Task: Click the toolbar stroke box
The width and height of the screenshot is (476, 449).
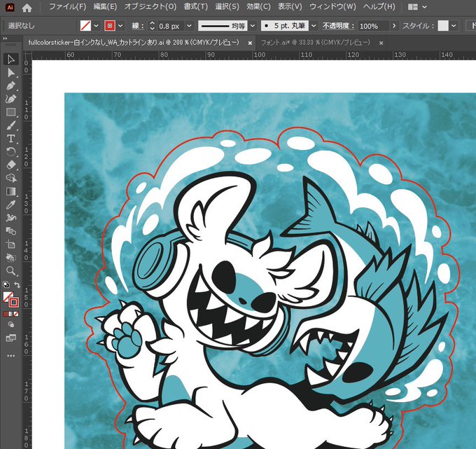Action: (x=14, y=303)
